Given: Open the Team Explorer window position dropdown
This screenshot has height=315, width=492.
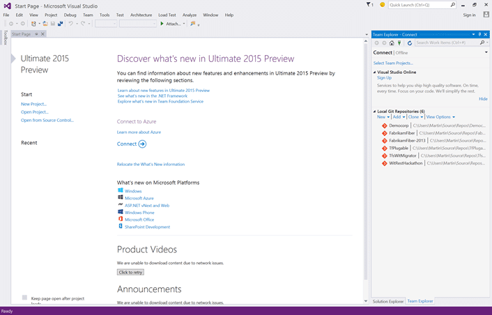Looking at the screenshot, I should 473,35.
